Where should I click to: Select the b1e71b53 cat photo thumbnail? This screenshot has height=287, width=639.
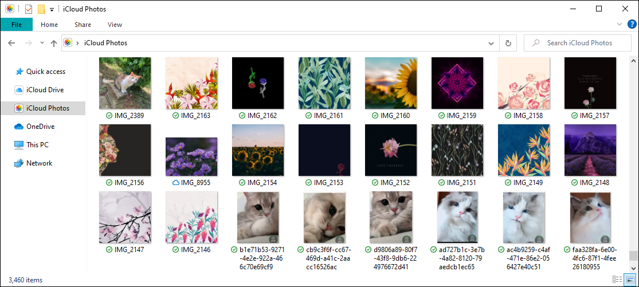[x=258, y=217]
